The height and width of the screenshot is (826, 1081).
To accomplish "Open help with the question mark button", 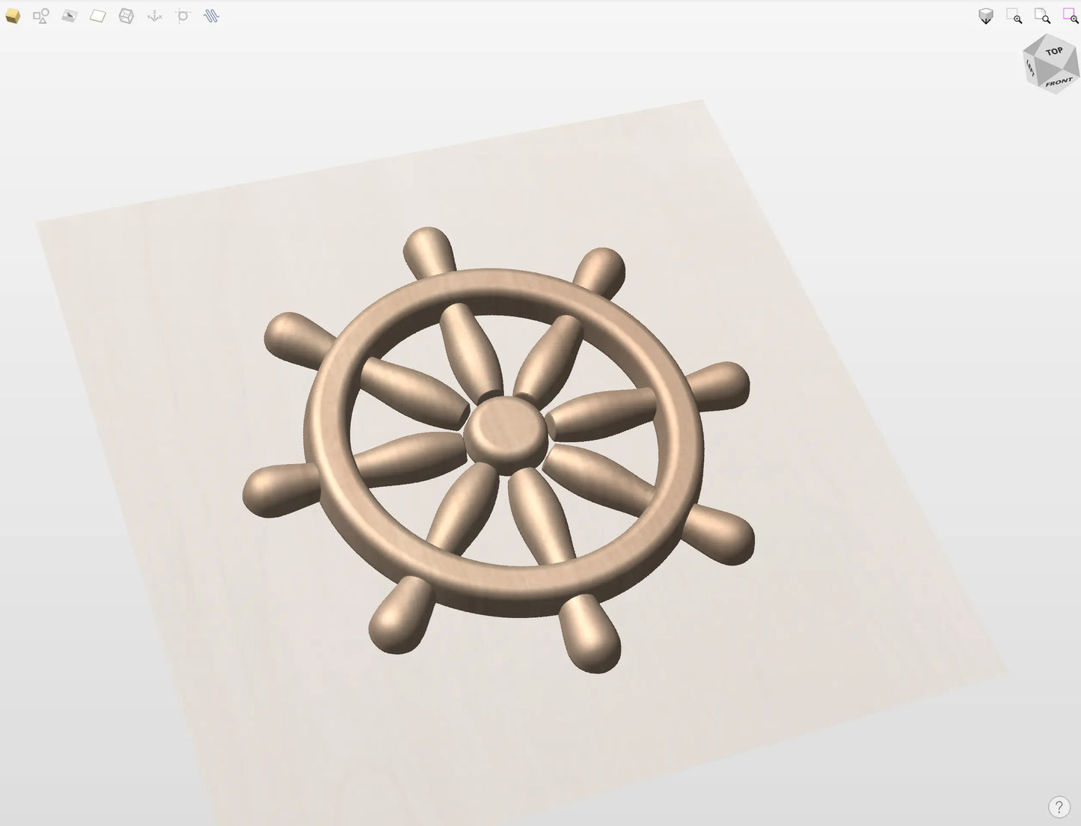I will coord(1059,807).
